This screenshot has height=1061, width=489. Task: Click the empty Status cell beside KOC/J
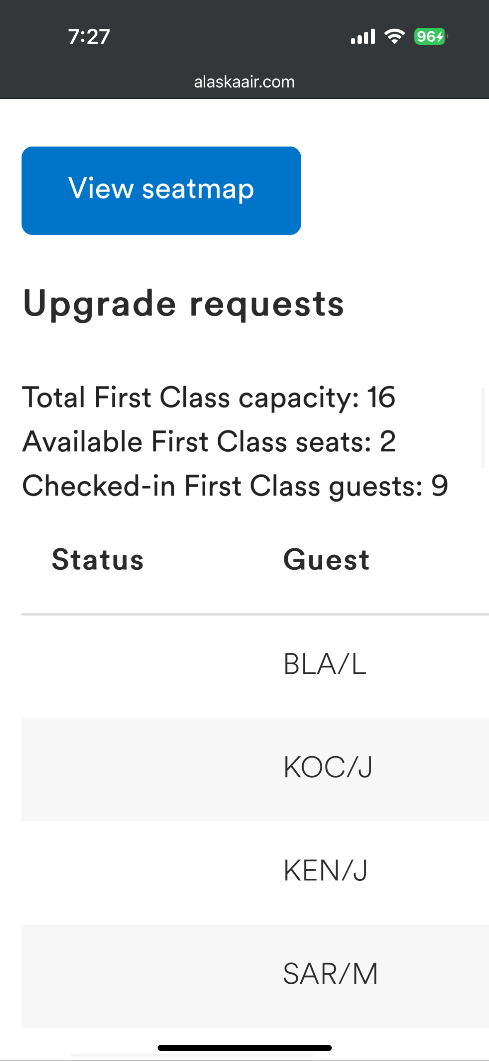coord(97,768)
